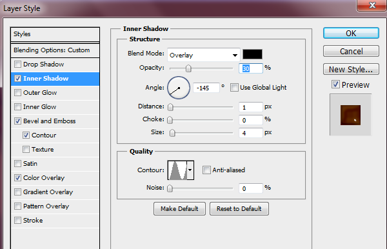Select the Outer Glow style row
Viewport: 387px width, 249px height.
pos(55,93)
